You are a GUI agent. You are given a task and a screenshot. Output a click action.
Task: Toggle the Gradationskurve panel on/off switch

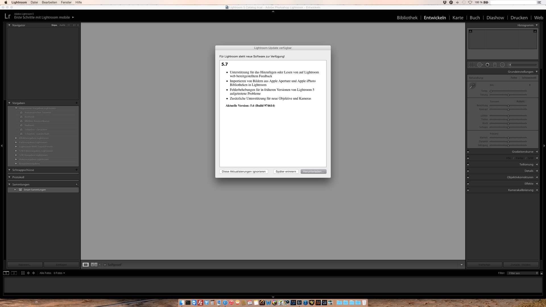click(468, 152)
